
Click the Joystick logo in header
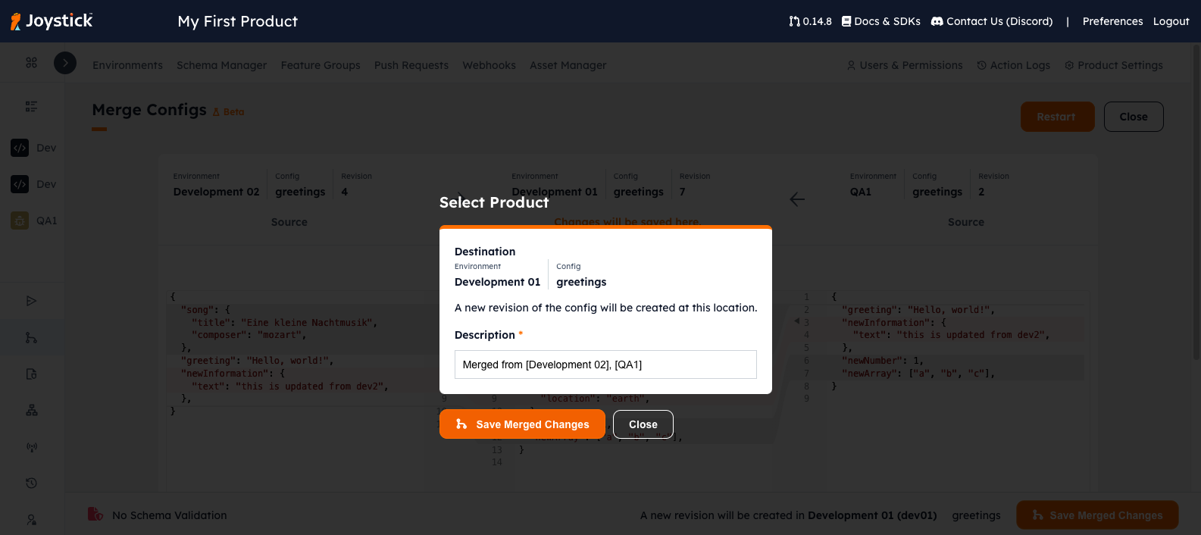point(52,21)
